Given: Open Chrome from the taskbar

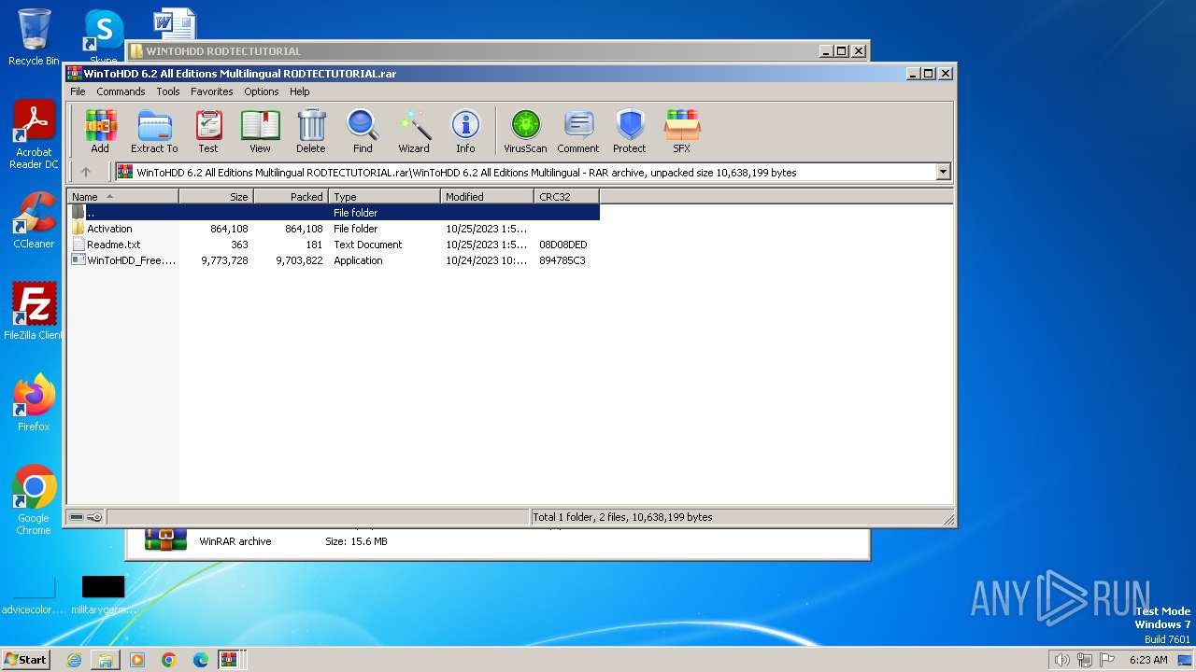Looking at the screenshot, I should click(x=169, y=660).
